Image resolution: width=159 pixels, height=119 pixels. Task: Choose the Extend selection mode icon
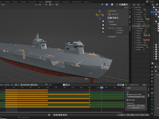pos(111,18)
